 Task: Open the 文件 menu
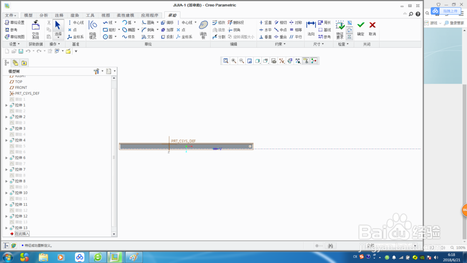pos(10,15)
